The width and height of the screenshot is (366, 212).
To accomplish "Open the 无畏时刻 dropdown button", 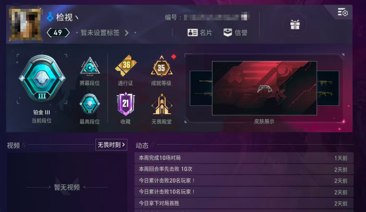I will pyautogui.click(x=111, y=145).
